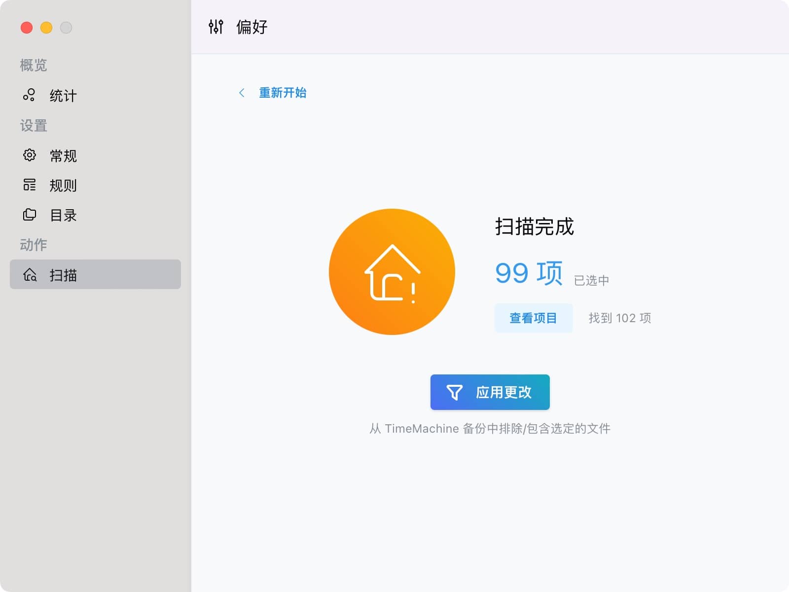Click the 找到 102 项 text
The width and height of the screenshot is (789, 592).
coord(620,318)
